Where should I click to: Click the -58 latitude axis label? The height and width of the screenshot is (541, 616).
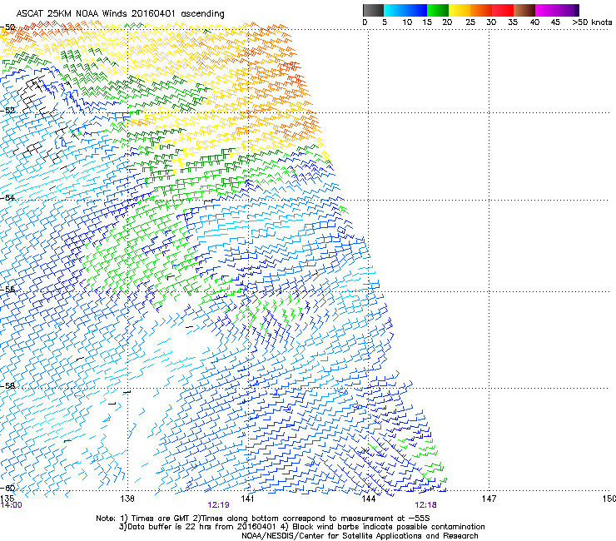[x=7, y=386]
